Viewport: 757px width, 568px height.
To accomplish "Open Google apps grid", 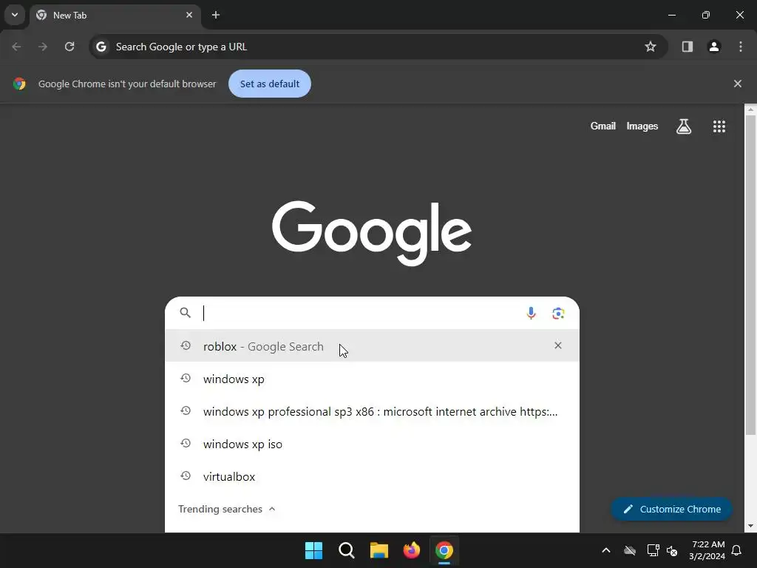I will coord(719,126).
